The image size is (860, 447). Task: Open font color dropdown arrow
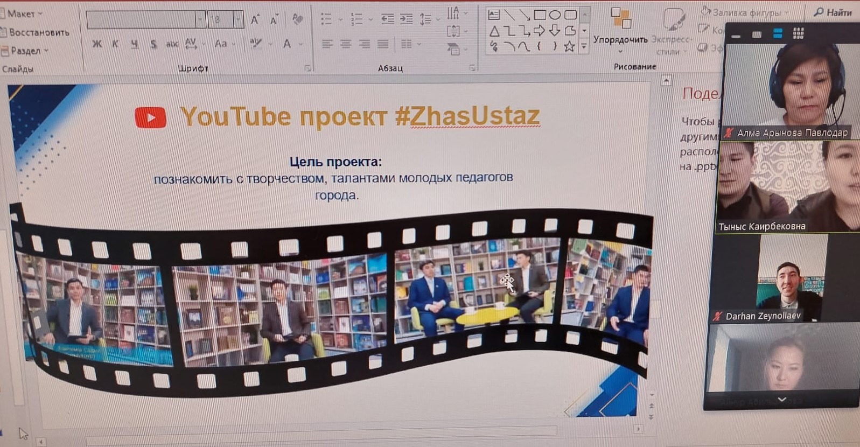(301, 44)
